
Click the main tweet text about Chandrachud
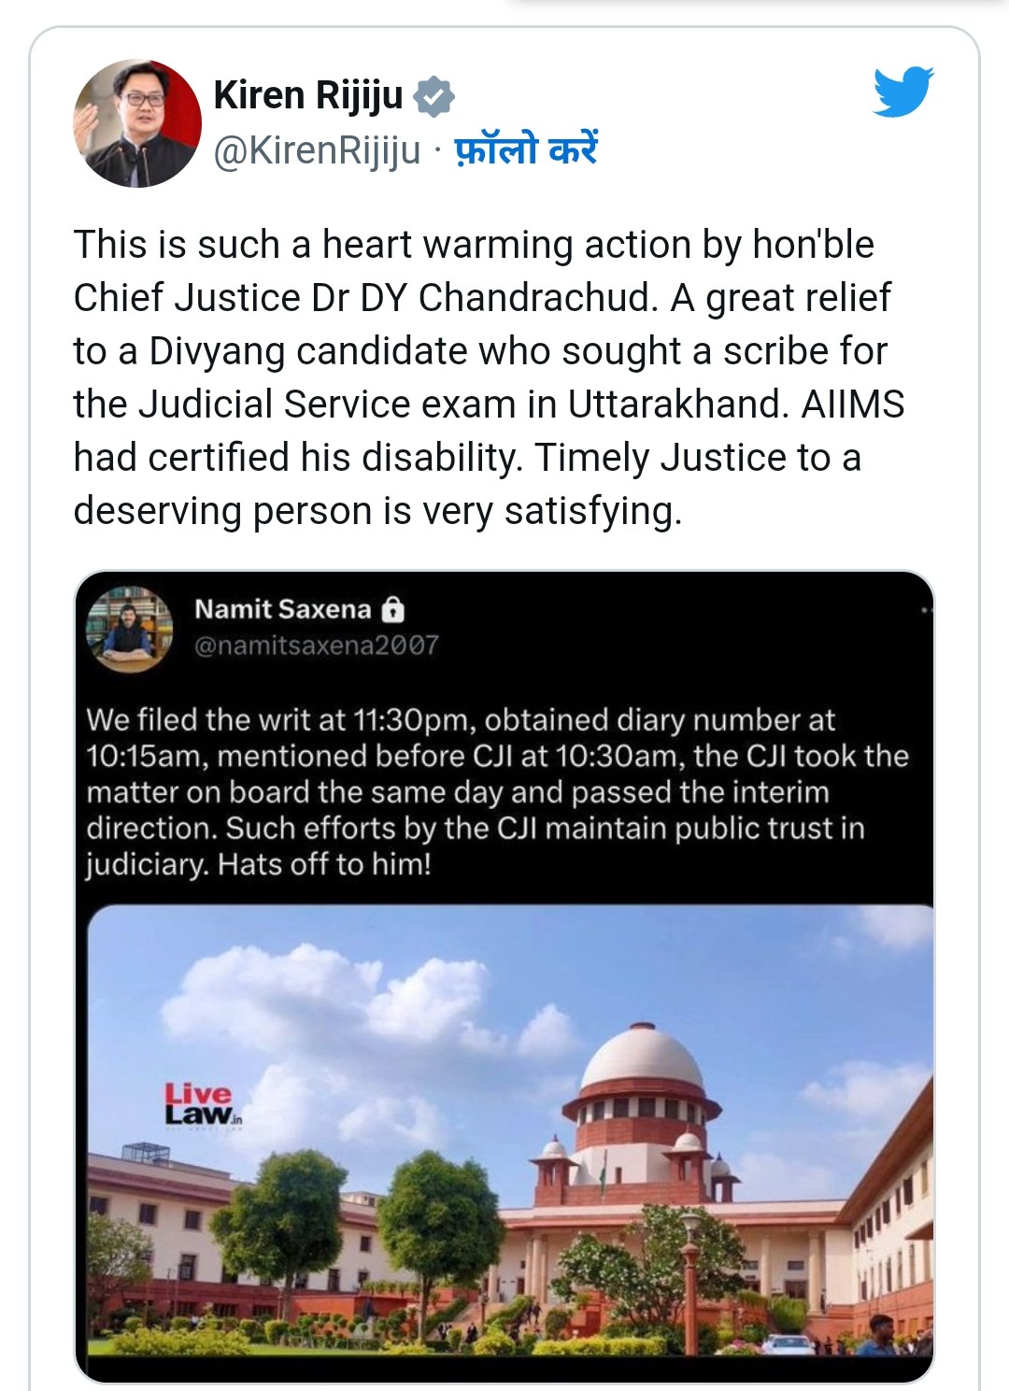coord(489,377)
